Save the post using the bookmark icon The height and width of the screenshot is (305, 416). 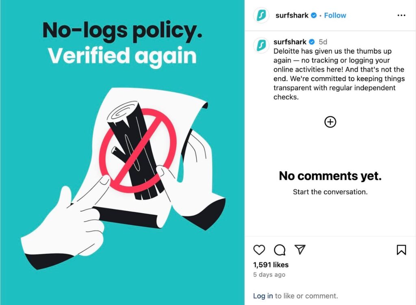coord(401,249)
